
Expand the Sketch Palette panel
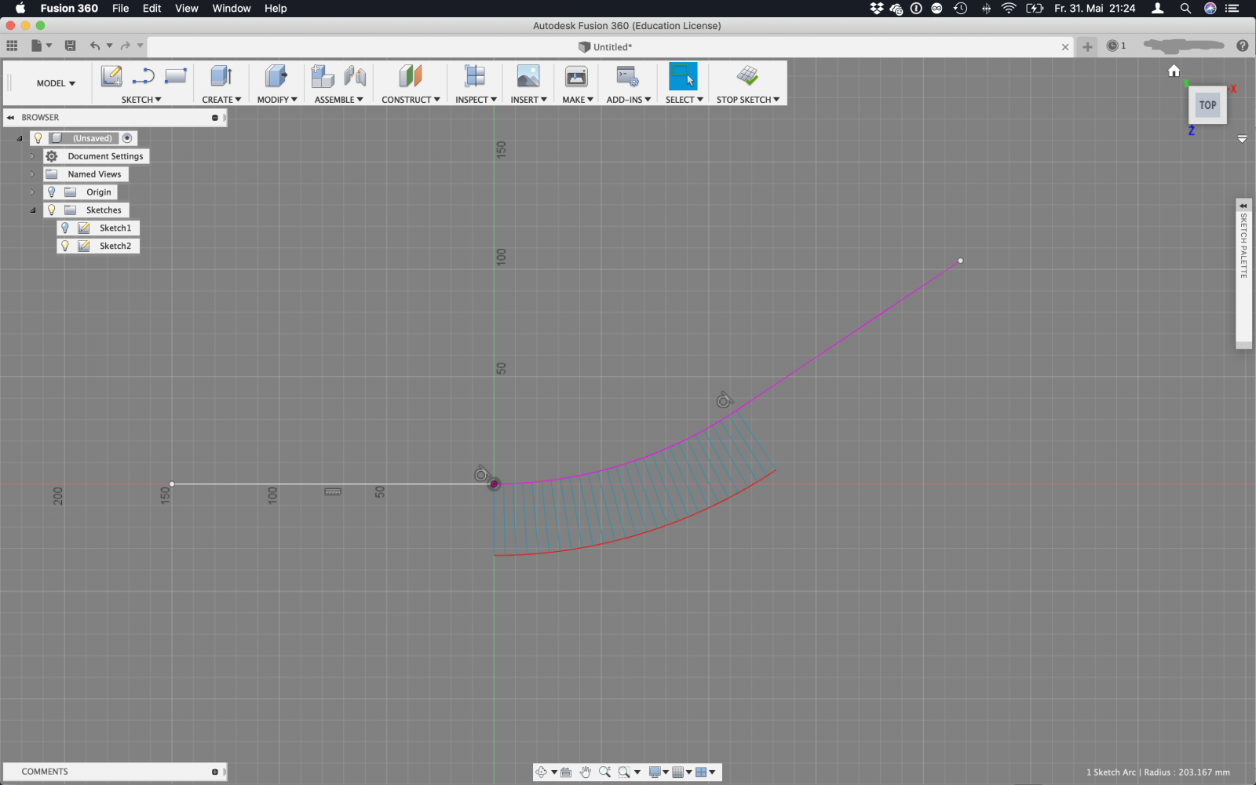(x=1243, y=206)
